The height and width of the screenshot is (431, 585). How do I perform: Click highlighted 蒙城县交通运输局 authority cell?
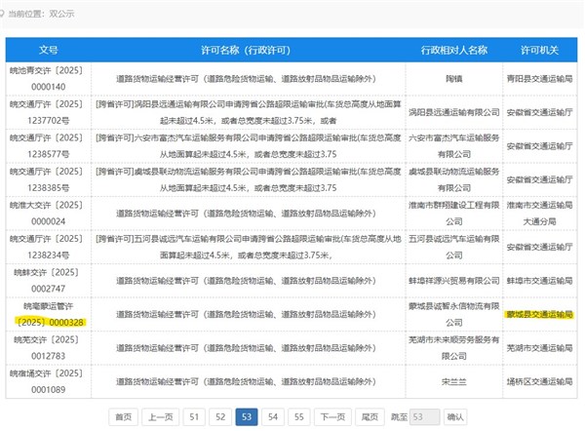(538, 315)
